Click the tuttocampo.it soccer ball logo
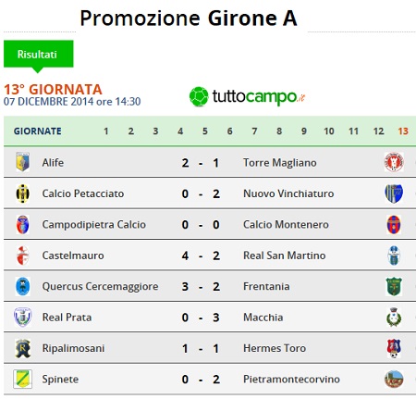 pos(199,96)
